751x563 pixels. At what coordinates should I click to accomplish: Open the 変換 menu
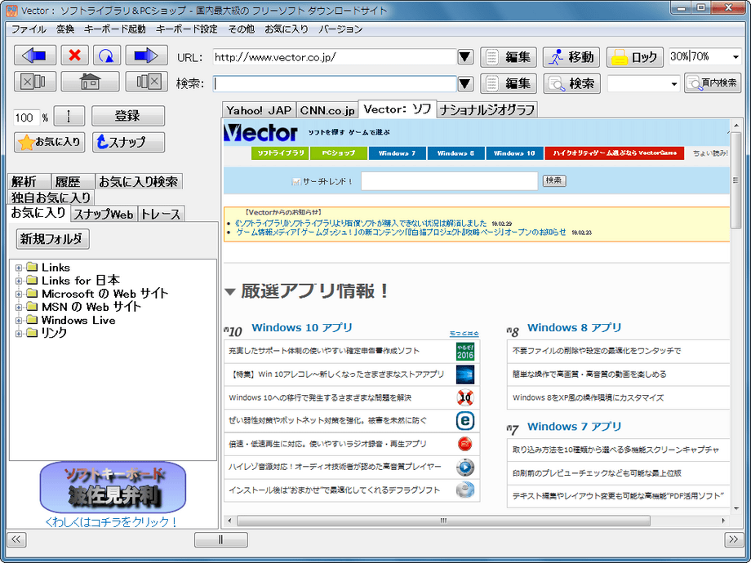point(65,29)
